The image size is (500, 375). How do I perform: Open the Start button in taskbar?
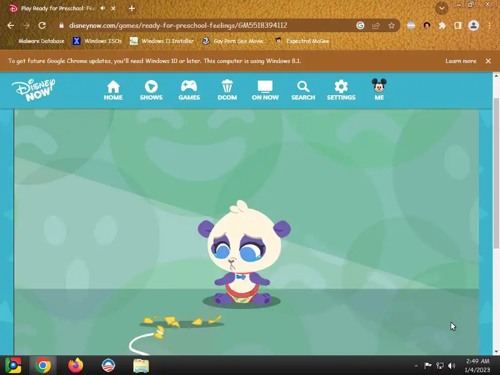click(x=13, y=365)
